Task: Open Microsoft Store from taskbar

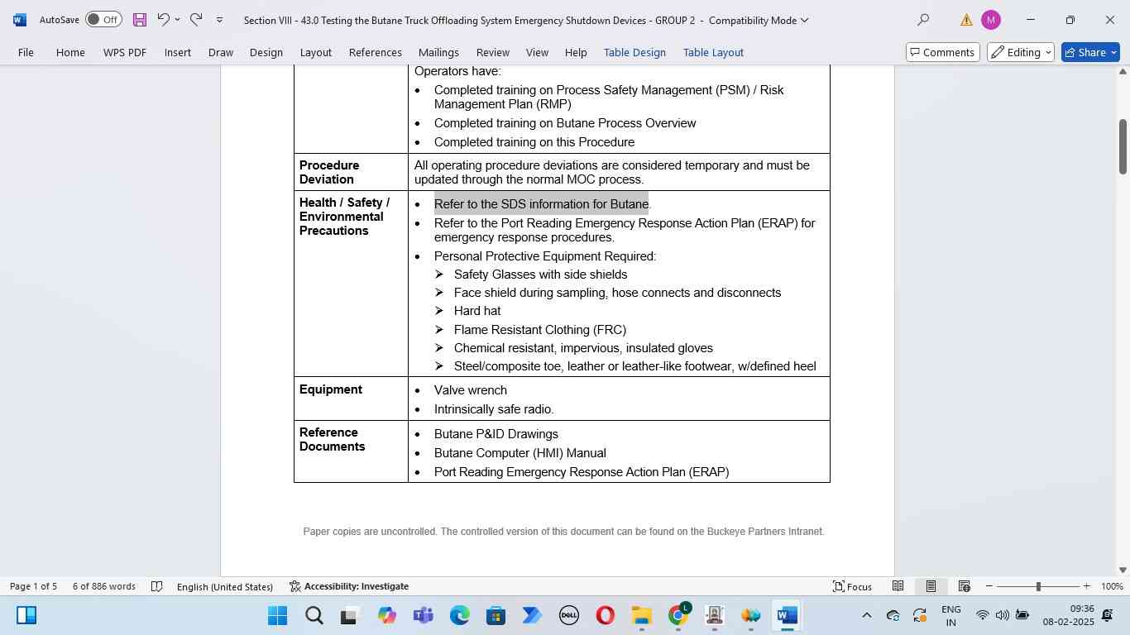Action: point(496,616)
